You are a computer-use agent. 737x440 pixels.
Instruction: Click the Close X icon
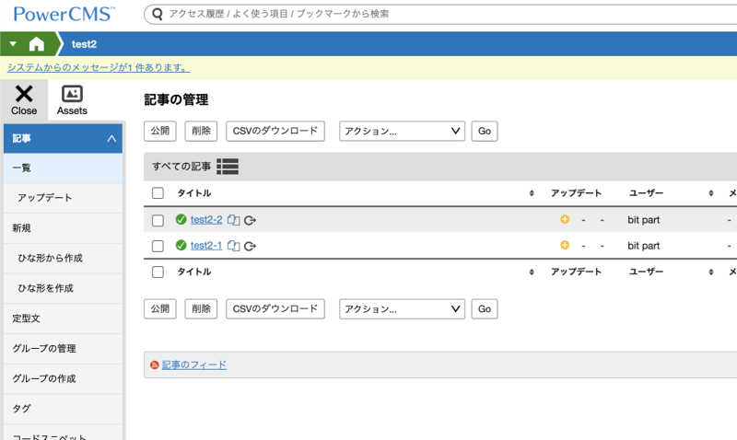click(24, 94)
